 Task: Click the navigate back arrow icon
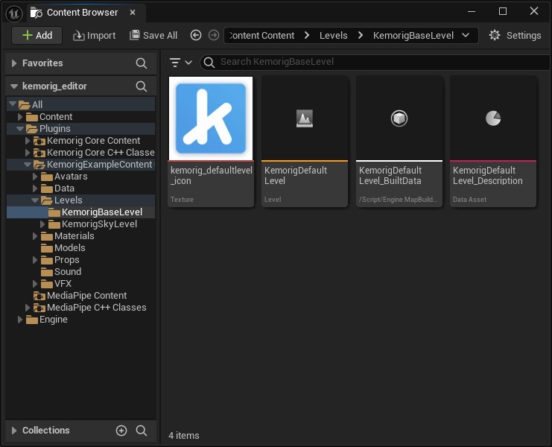[196, 35]
